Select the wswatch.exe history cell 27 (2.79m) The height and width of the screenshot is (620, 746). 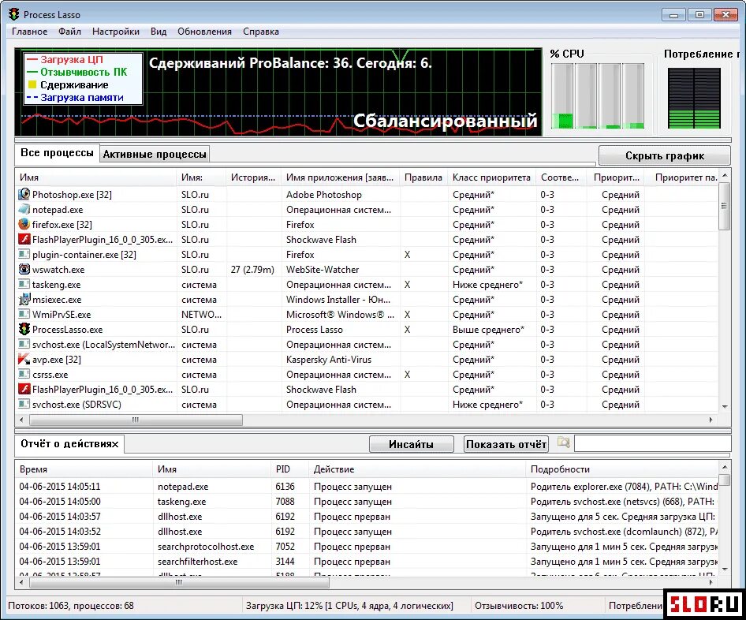pyautogui.click(x=252, y=269)
